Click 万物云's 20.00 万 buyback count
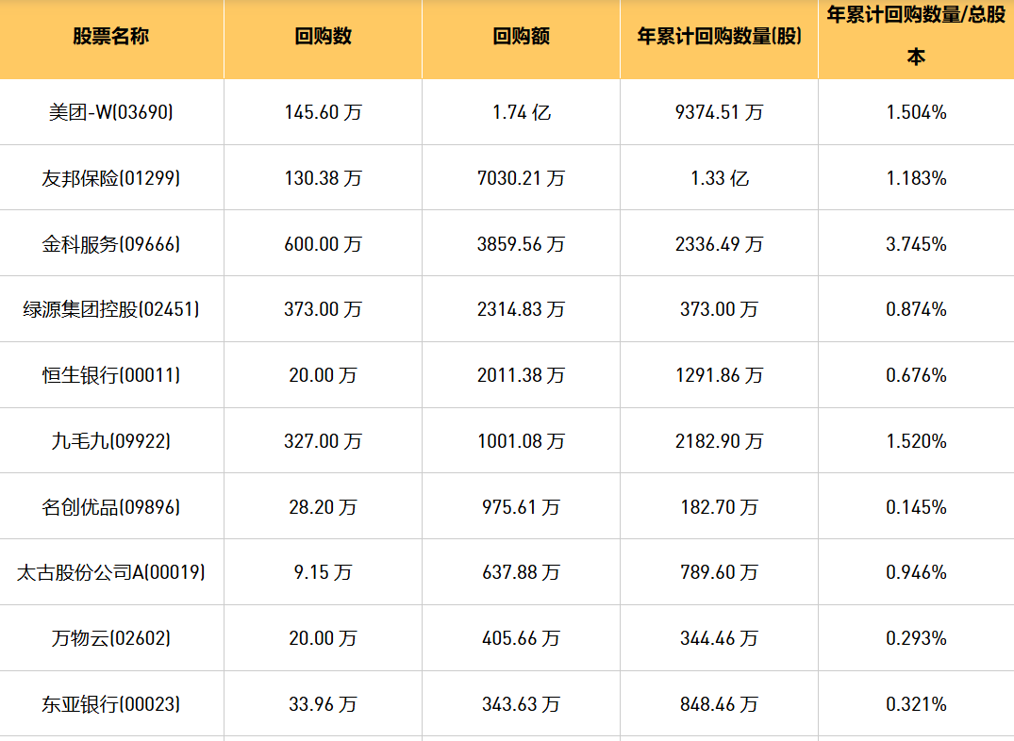Image resolution: width=1014 pixels, height=741 pixels. click(323, 639)
